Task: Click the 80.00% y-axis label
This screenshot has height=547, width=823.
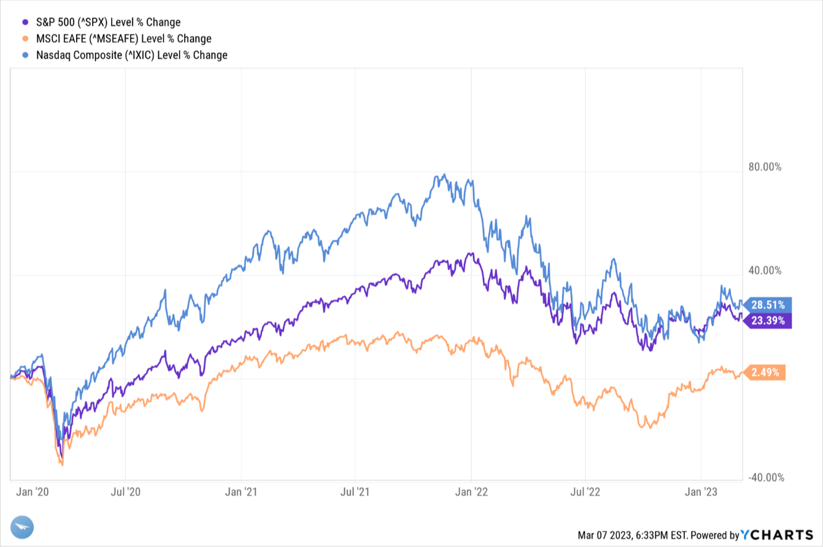Action: click(765, 167)
